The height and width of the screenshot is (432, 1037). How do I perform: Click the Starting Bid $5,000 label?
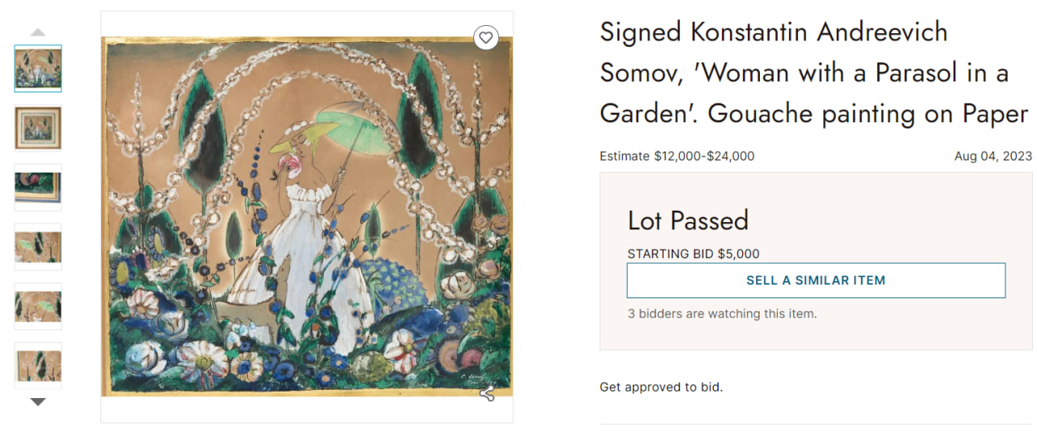(x=693, y=254)
